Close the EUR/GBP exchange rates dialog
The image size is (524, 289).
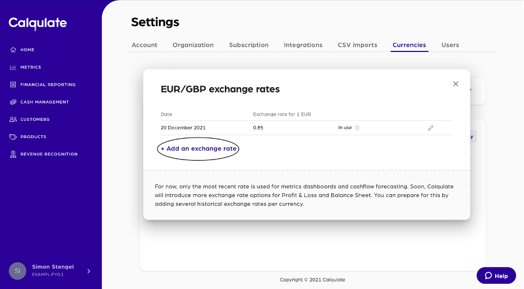[456, 84]
